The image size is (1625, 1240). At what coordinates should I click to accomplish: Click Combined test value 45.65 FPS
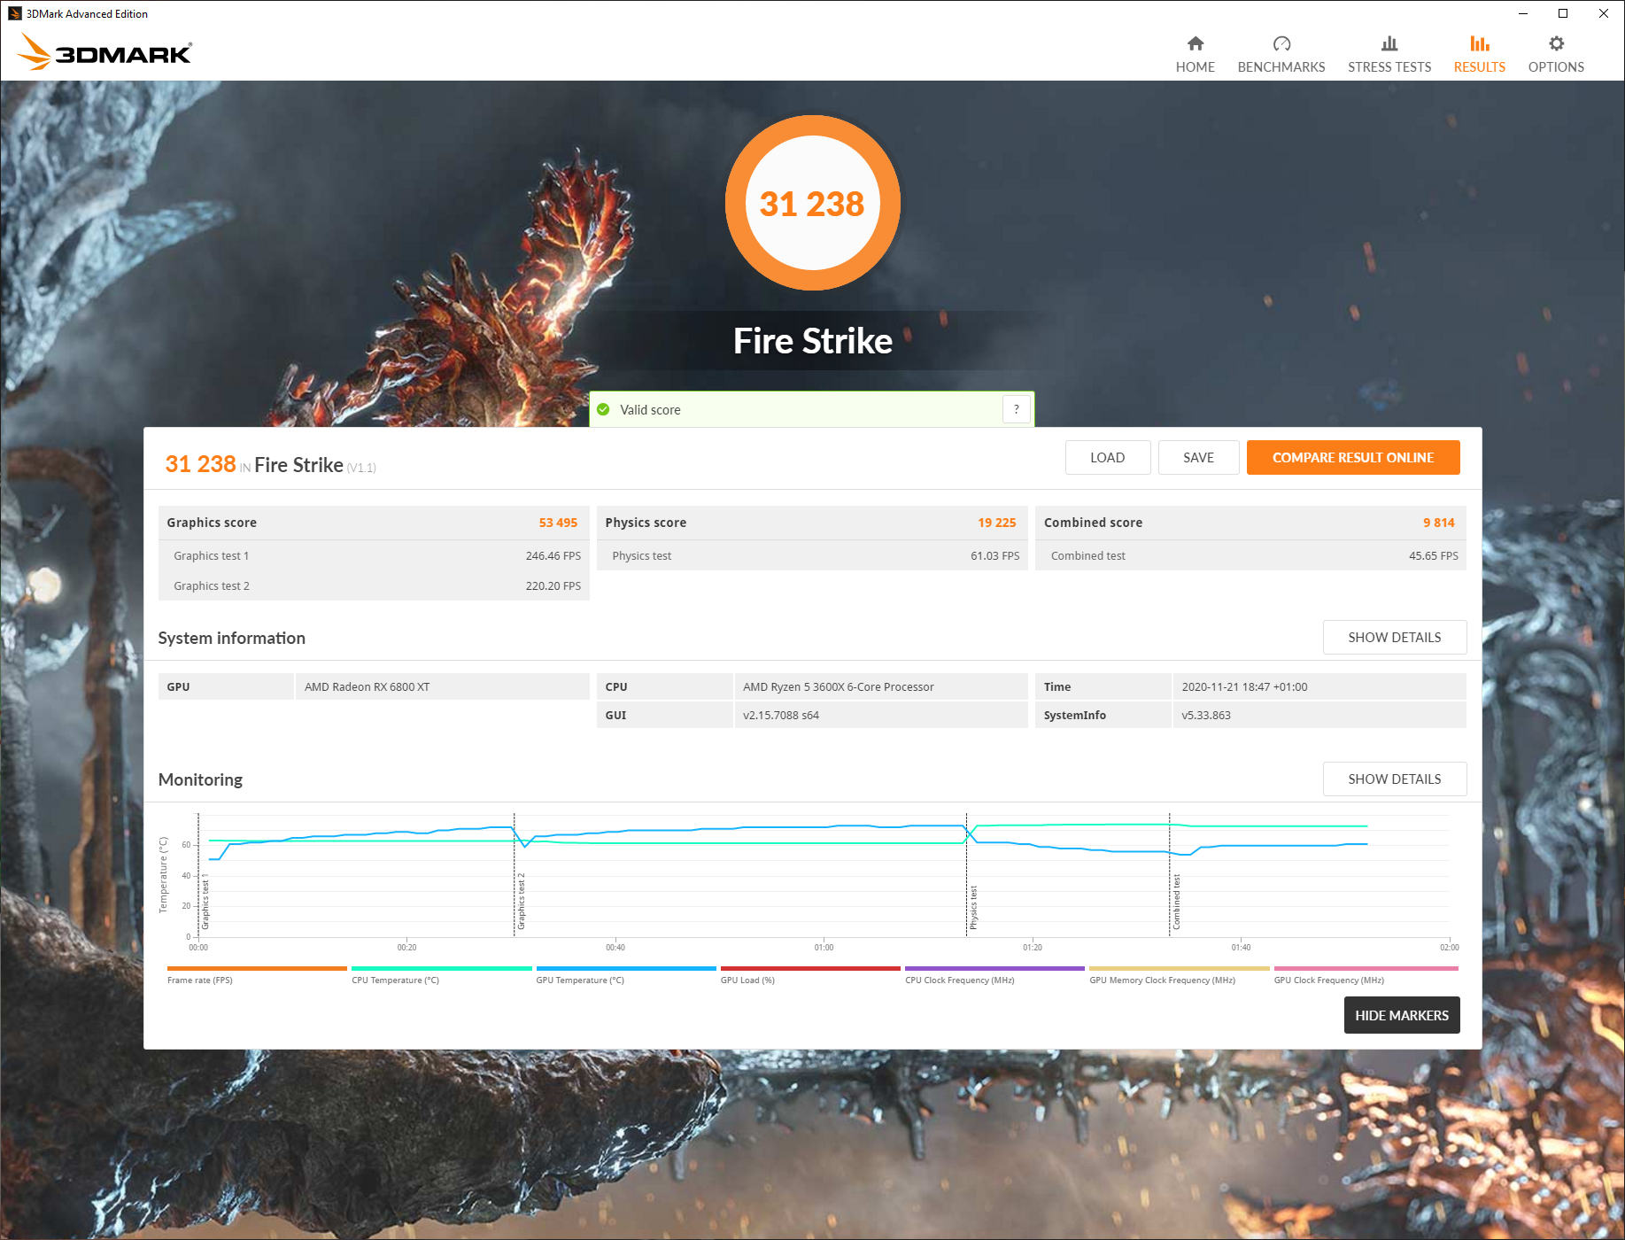coord(1434,556)
